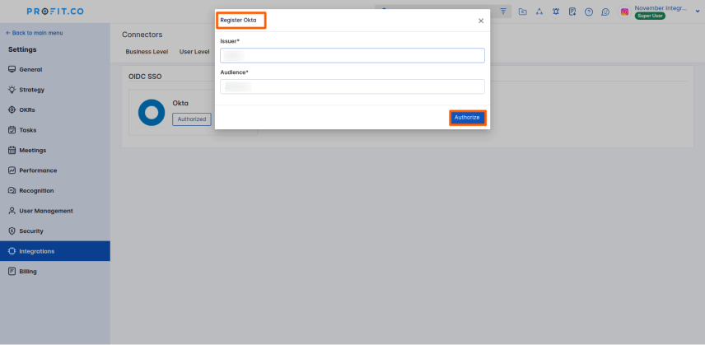Click the General monitor icon
The image size is (705, 345).
[x=12, y=70]
